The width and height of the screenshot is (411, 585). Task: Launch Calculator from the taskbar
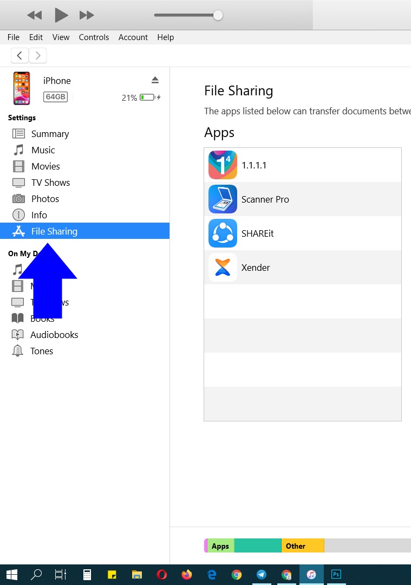pos(87,575)
